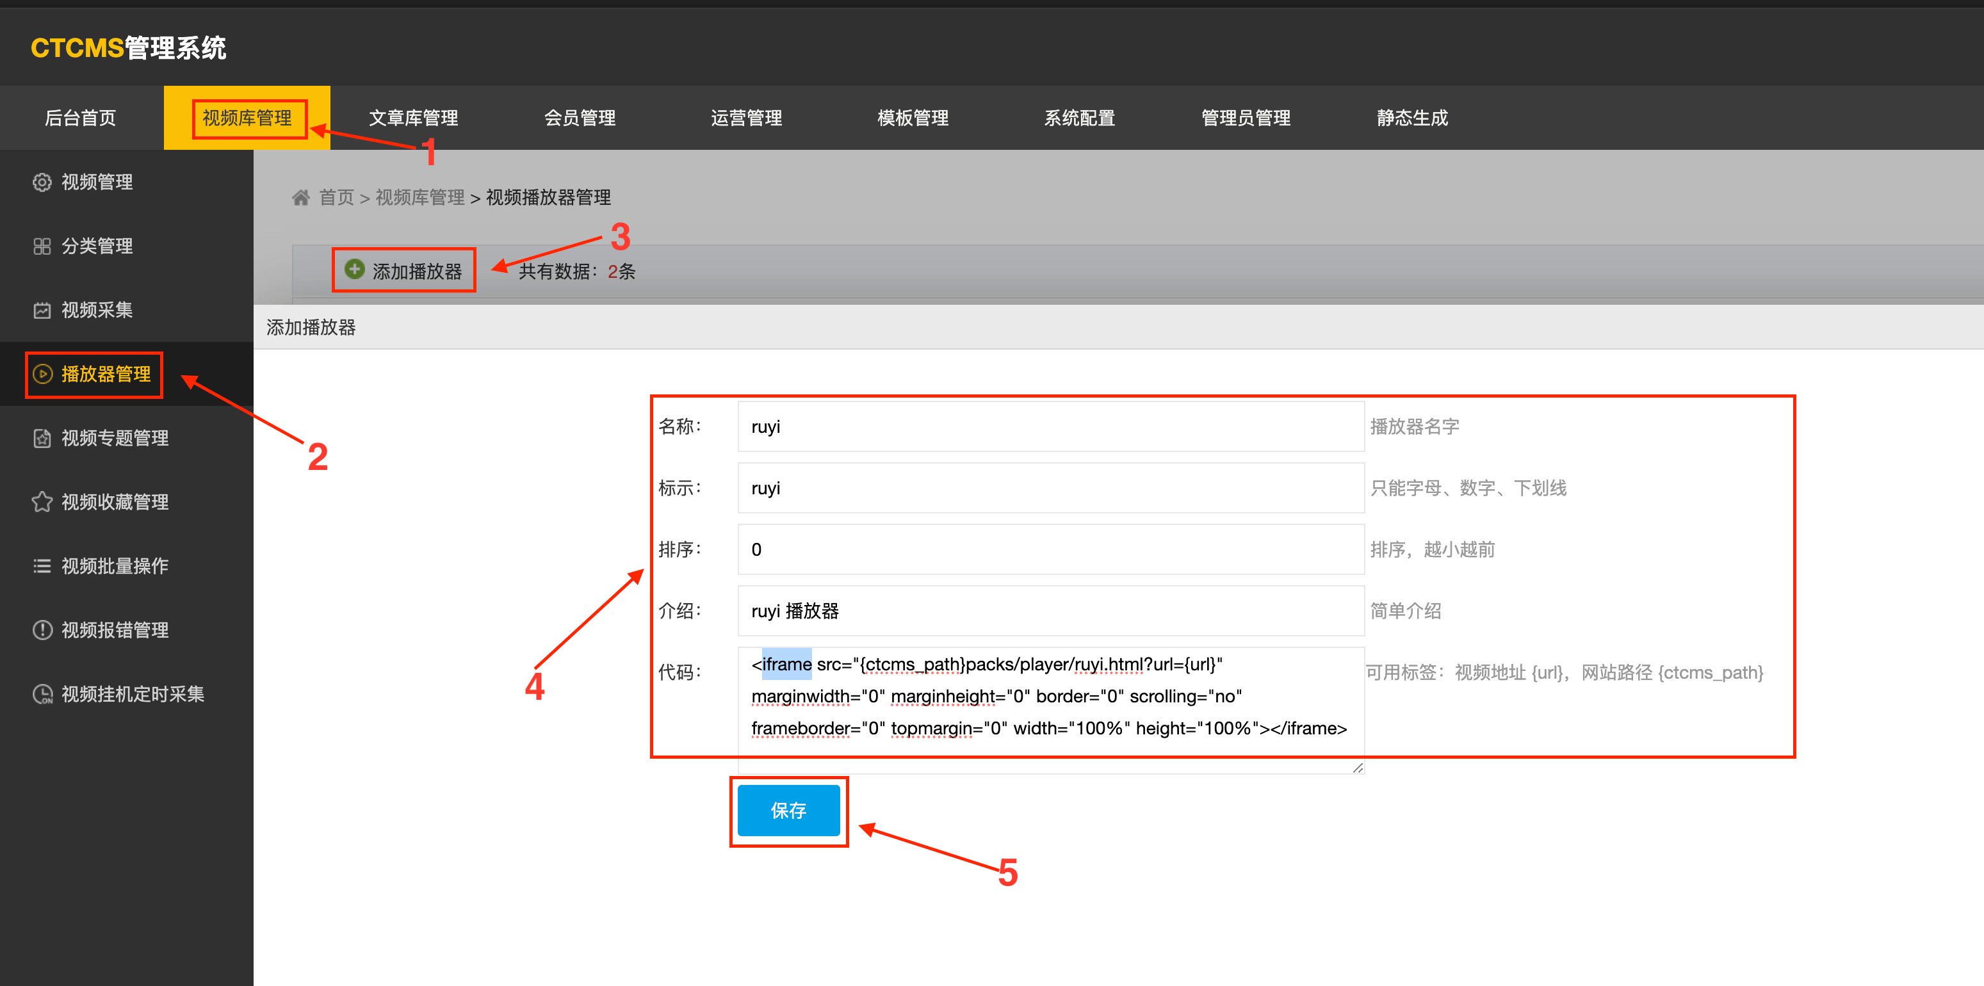Click the green plus icon for 添加播放器
This screenshot has height=986, width=1984.
(354, 269)
